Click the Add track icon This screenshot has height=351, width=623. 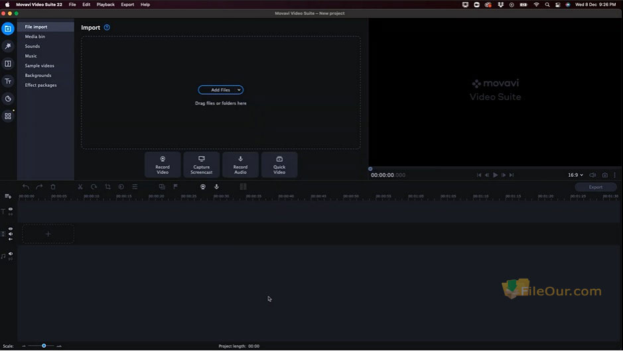pos(7,196)
